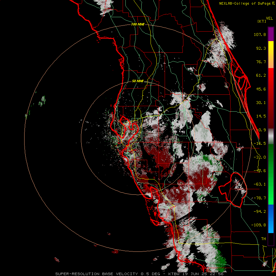Click the 14.5 velocity scale value
Viewport: 276px width, 276px height.
click(261, 116)
